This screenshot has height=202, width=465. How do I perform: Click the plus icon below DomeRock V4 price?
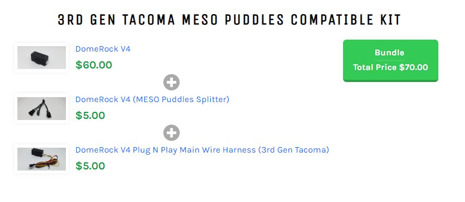[x=172, y=82]
